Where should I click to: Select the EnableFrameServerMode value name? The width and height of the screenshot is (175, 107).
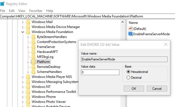click(151, 34)
